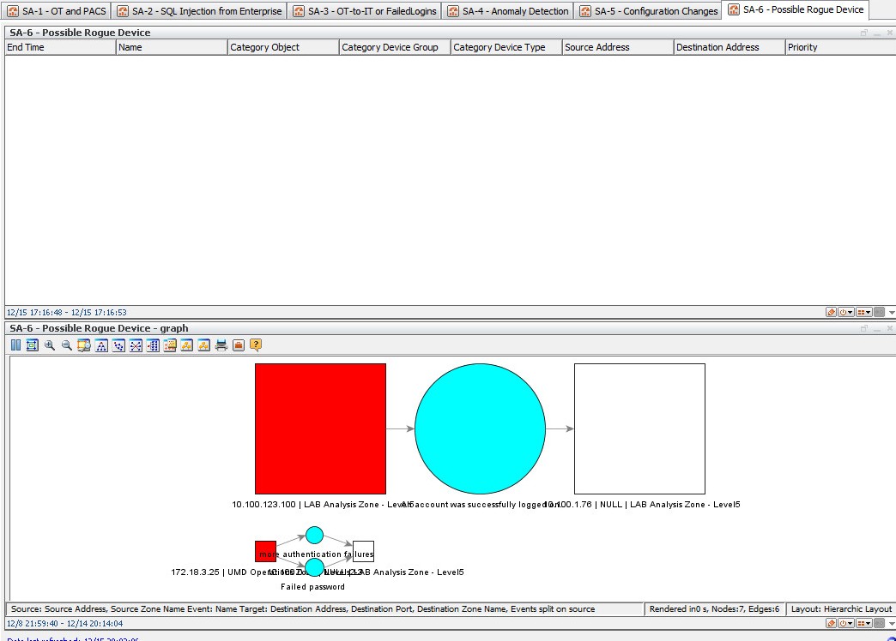Select SA-2 - SQL Injection from Enterprise tab

coord(198,11)
